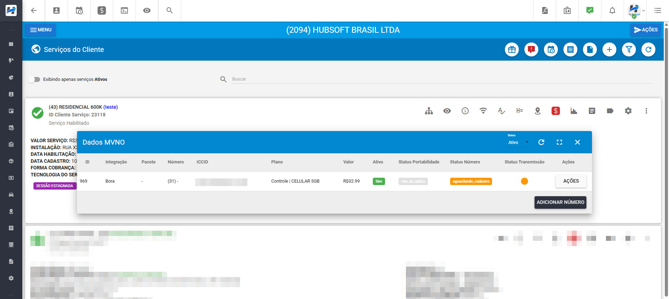Click the Status Número column header
Viewport: 669px width, 299px height.
coord(465,162)
